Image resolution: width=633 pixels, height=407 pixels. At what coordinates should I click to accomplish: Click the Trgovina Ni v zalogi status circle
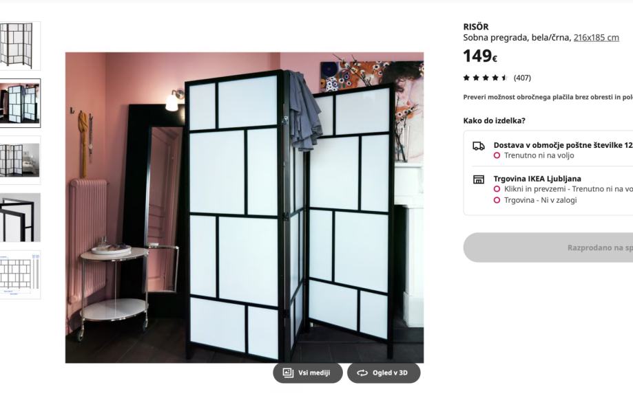(497, 200)
